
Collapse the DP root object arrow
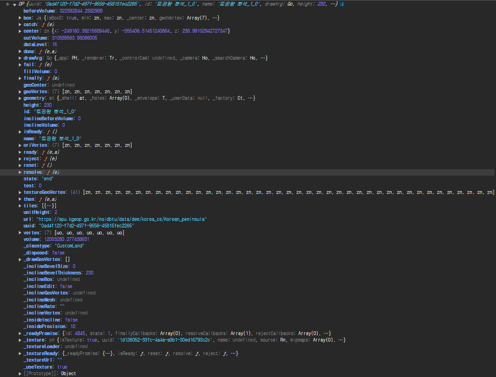click(x=14, y=5)
